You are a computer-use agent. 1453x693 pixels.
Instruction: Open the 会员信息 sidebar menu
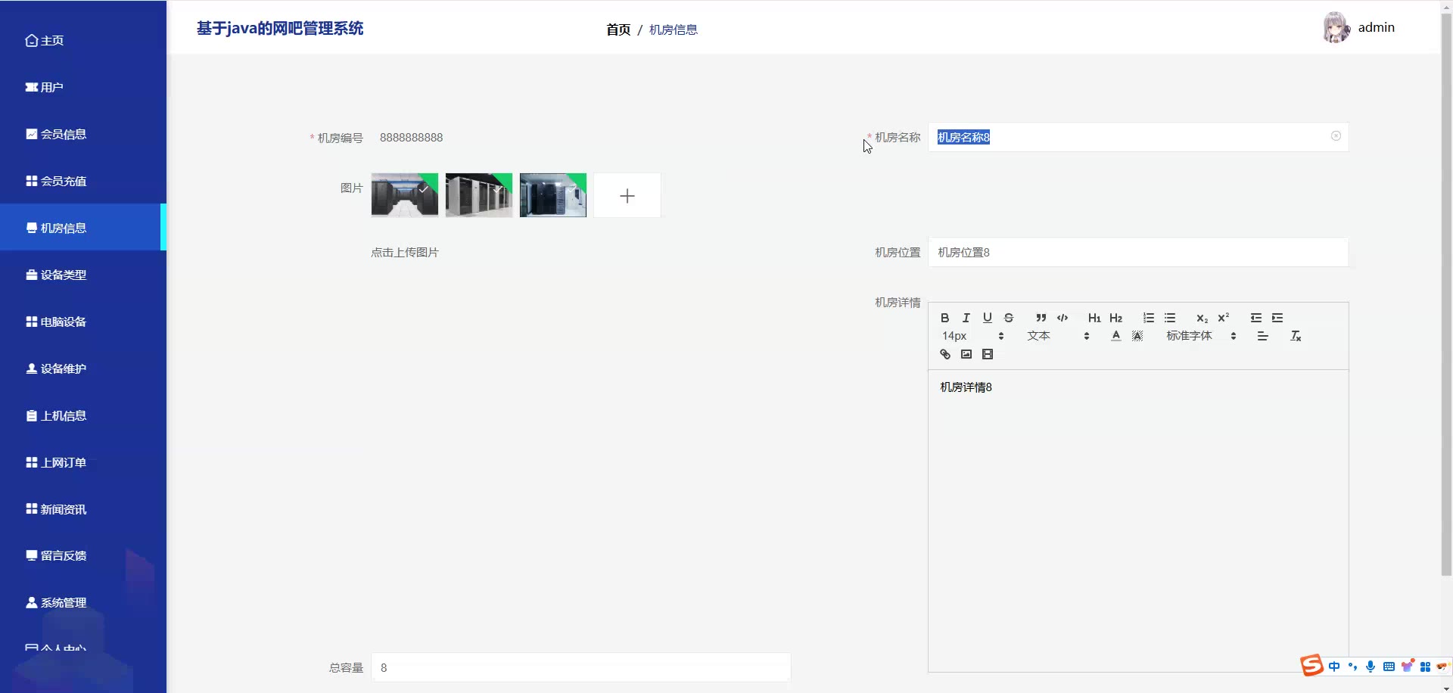[83, 134]
